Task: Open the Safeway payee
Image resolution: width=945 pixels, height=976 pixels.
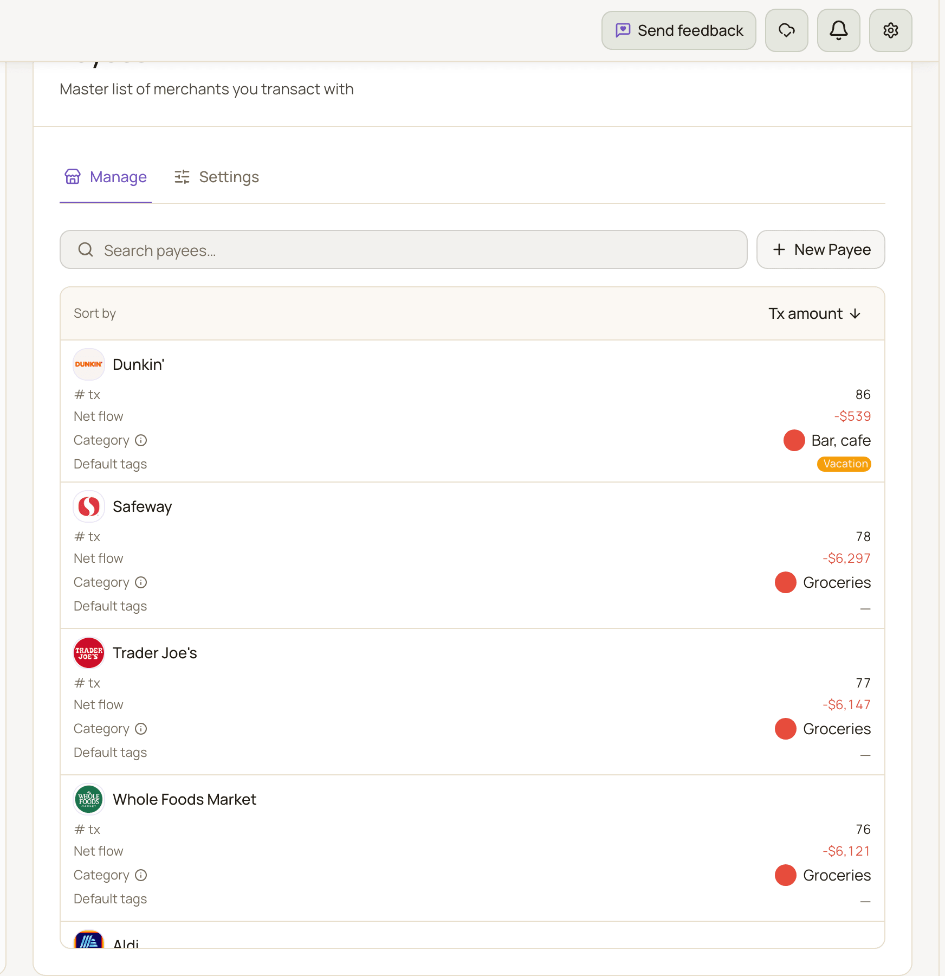Action: [142, 506]
